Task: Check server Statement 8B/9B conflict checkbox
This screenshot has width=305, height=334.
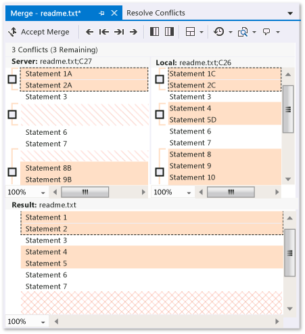Action: (12, 172)
